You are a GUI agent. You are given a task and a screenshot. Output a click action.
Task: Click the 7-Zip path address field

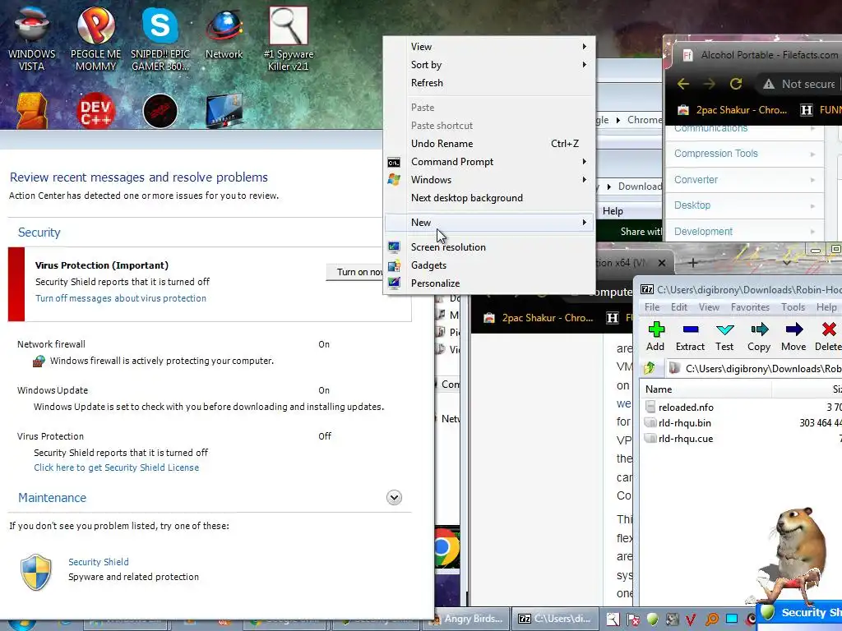754,369
